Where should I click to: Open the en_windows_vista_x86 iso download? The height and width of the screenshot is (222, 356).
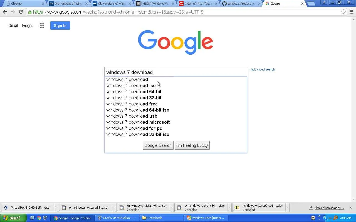[x=86, y=208]
